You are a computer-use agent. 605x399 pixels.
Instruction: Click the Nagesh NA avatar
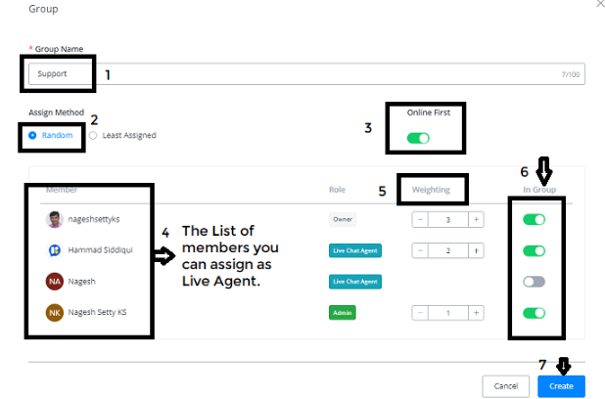point(55,282)
